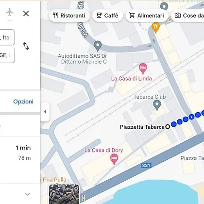Open La Casa di Linda hotel pin

143,68
